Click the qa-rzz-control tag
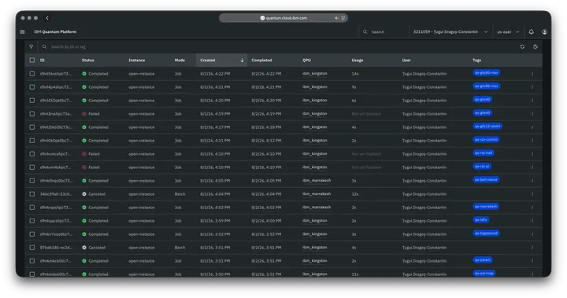This screenshot has width=567, height=298. click(487, 139)
